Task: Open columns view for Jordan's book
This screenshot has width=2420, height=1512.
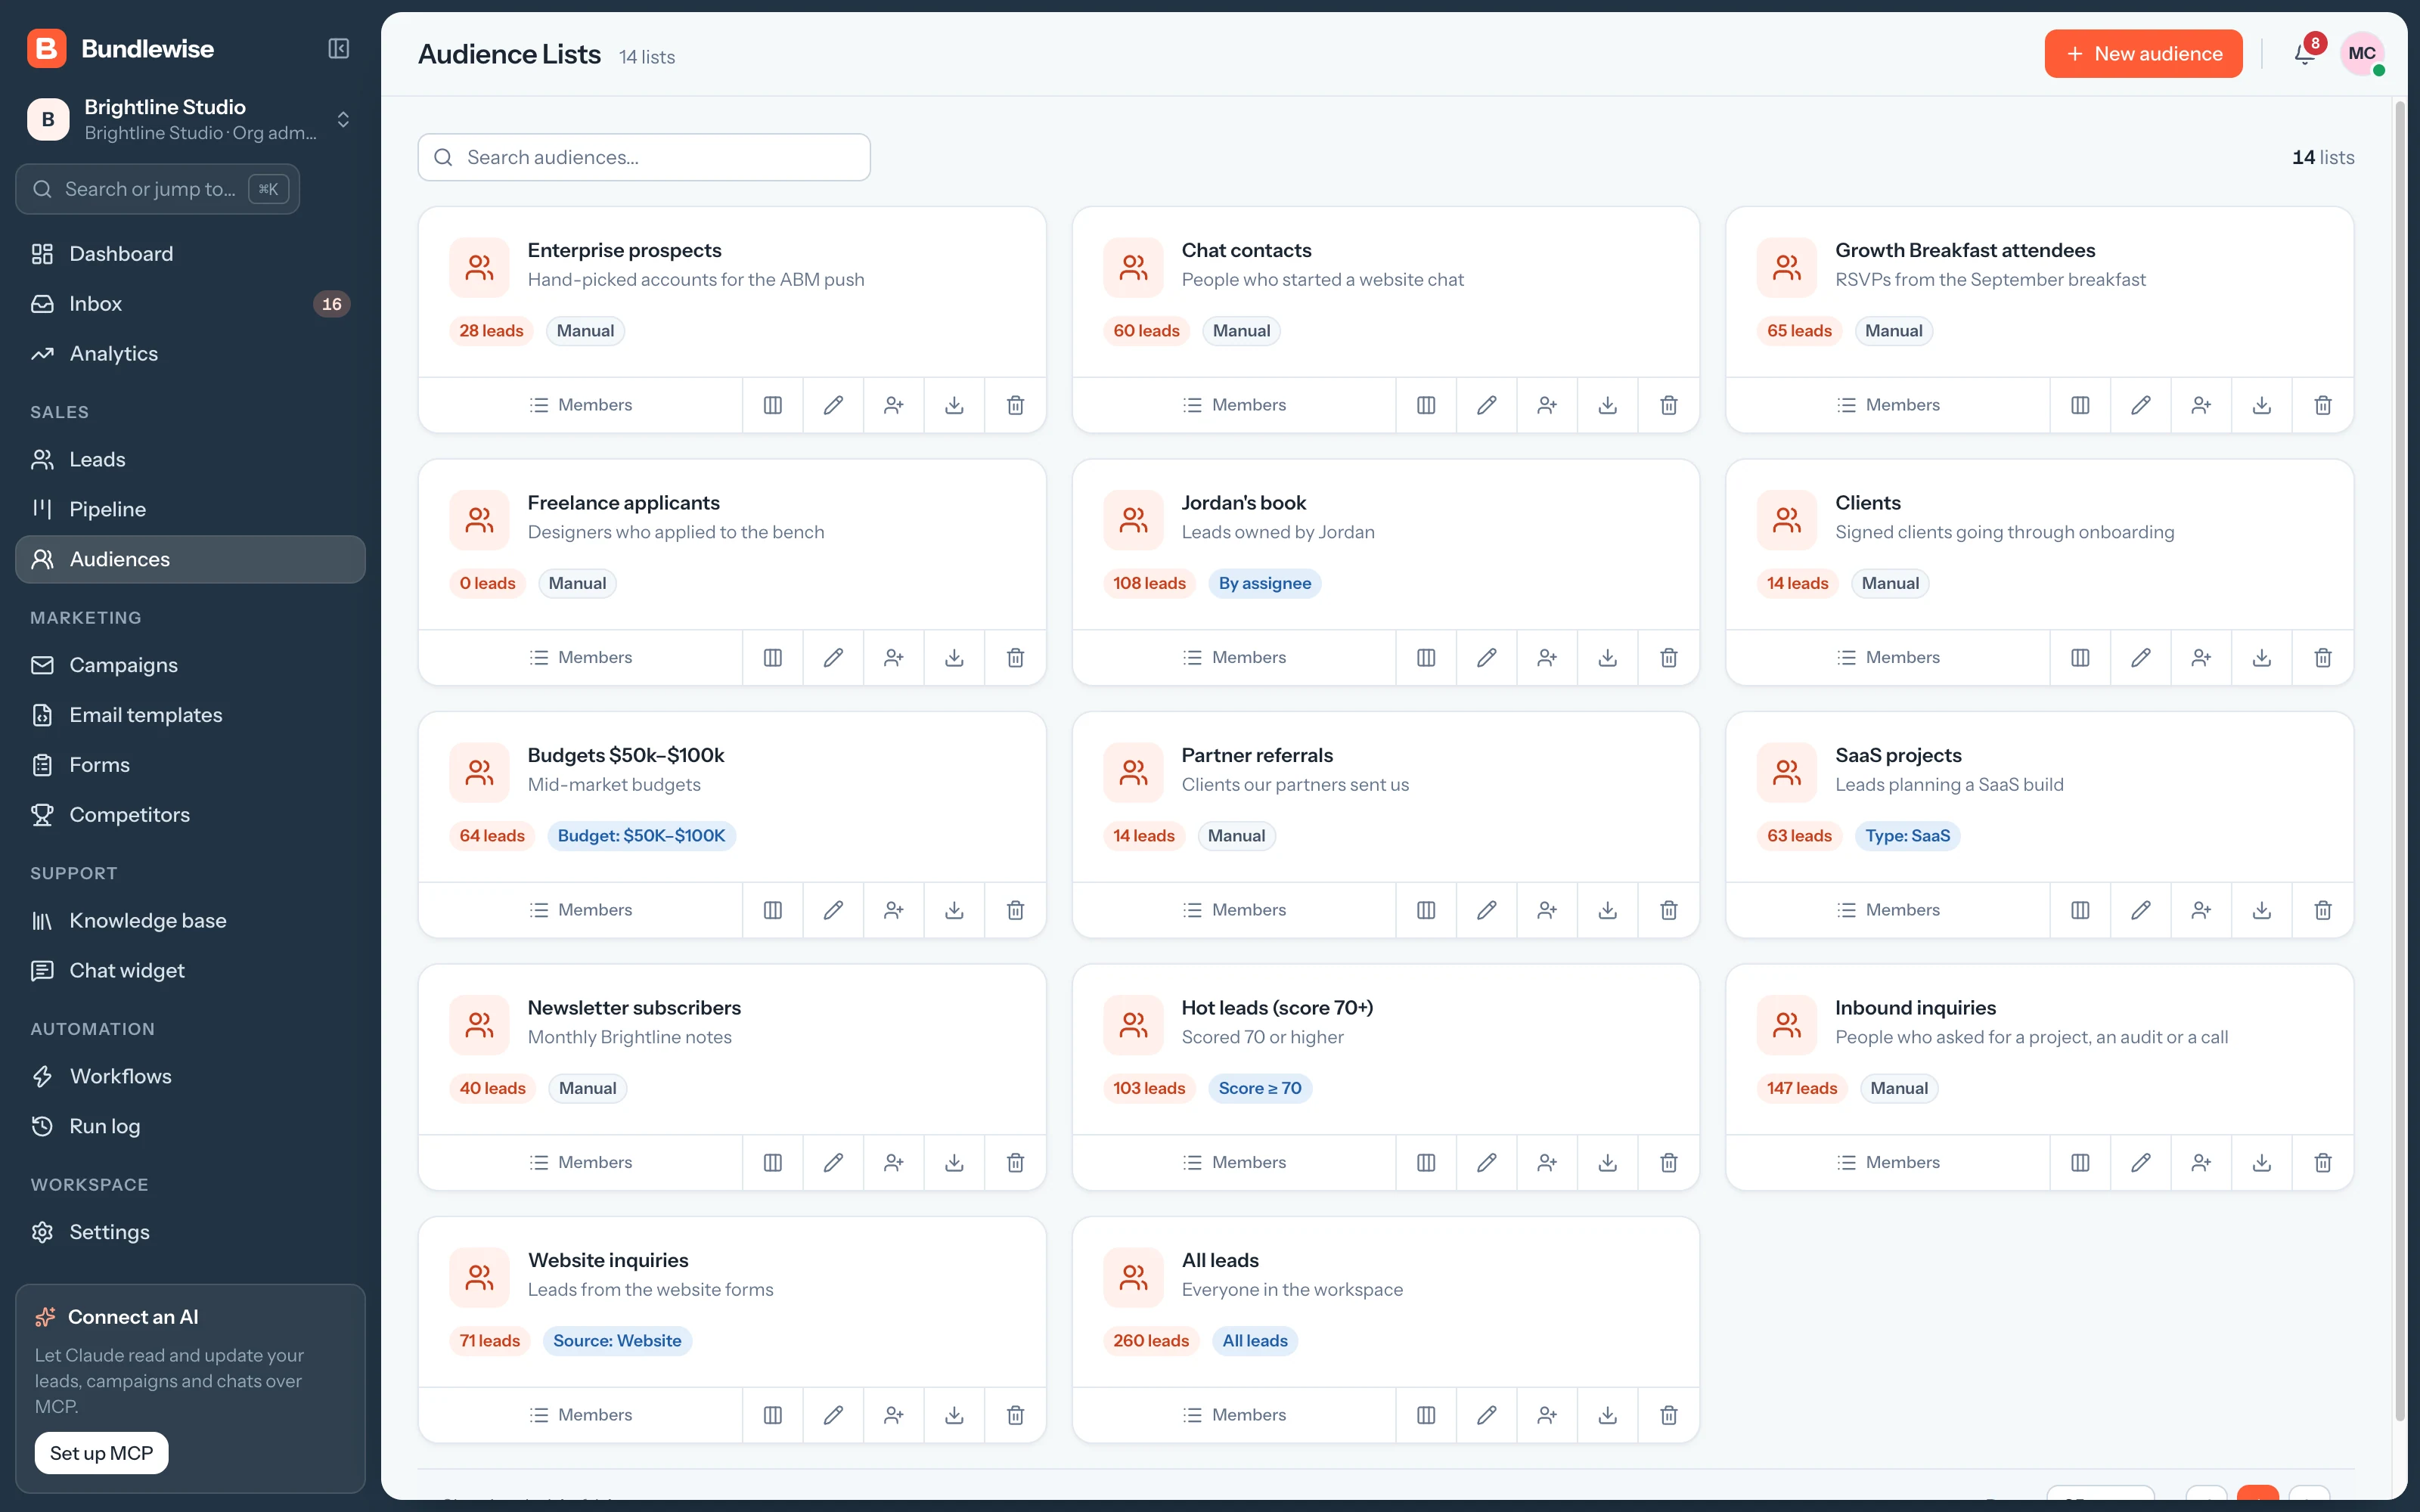Action: [1426, 657]
